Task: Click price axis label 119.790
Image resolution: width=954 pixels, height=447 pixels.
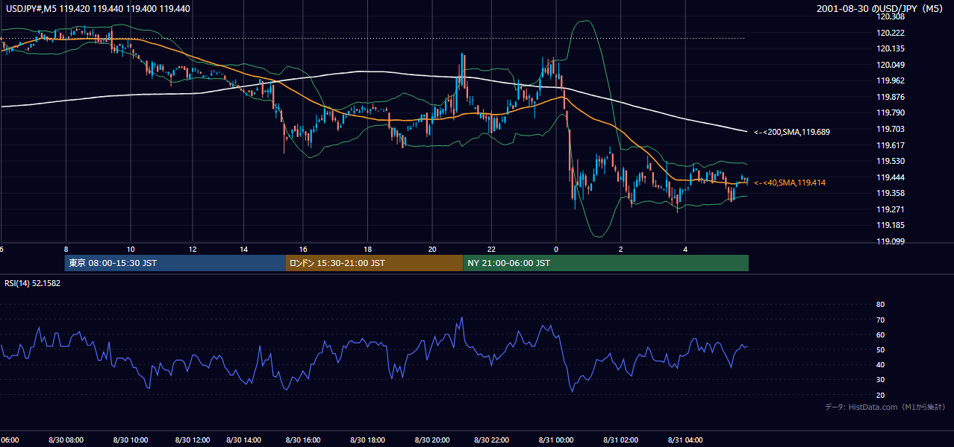Action: 891,113
